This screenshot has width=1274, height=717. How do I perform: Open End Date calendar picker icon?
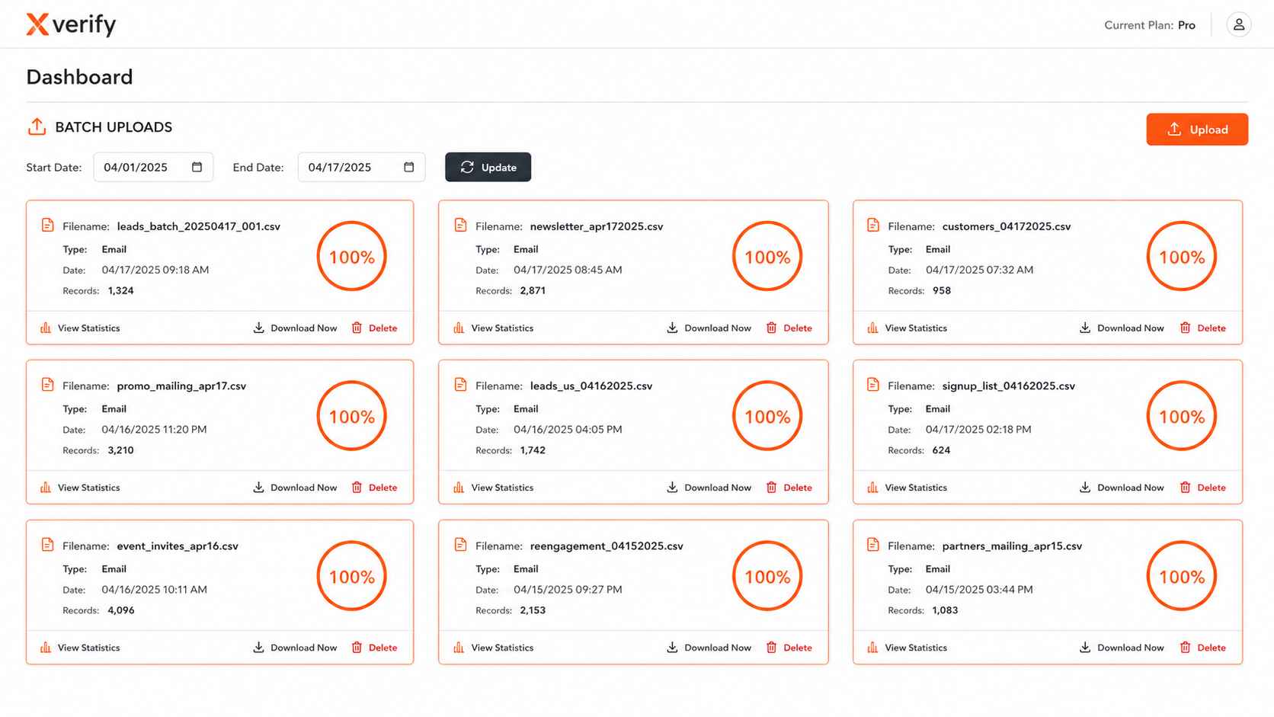[x=408, y=167]
